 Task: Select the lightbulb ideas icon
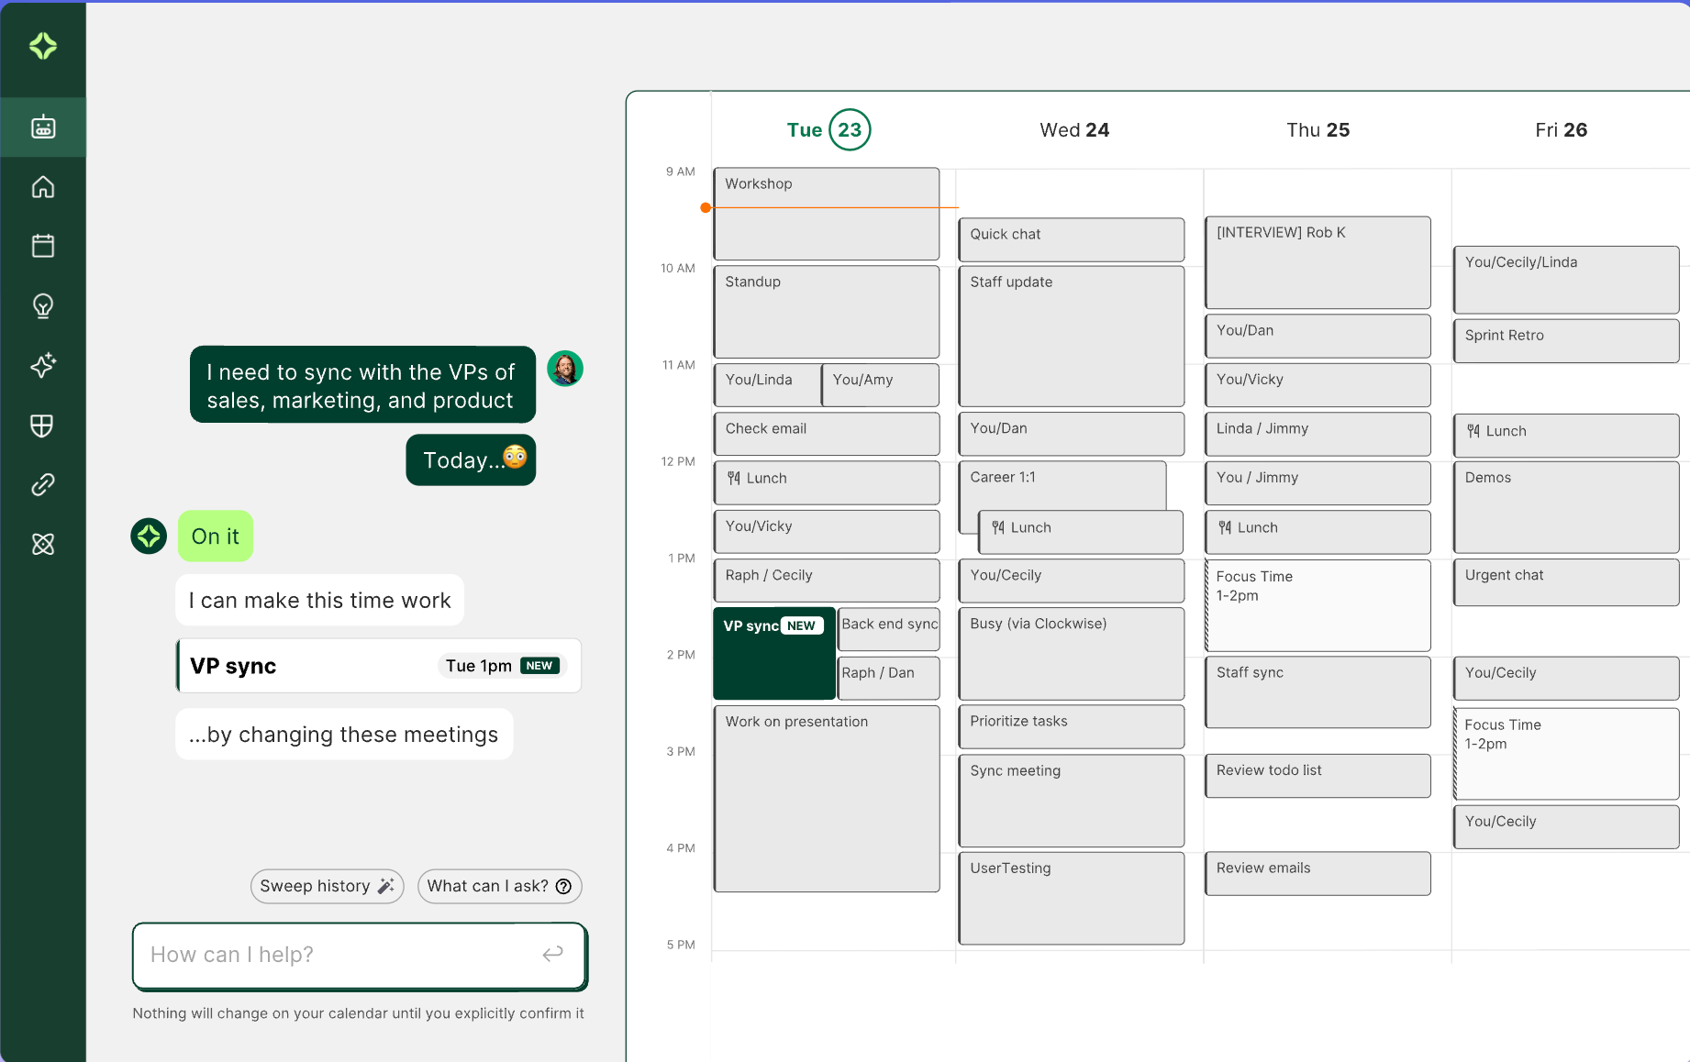click(x=43, y=305)
